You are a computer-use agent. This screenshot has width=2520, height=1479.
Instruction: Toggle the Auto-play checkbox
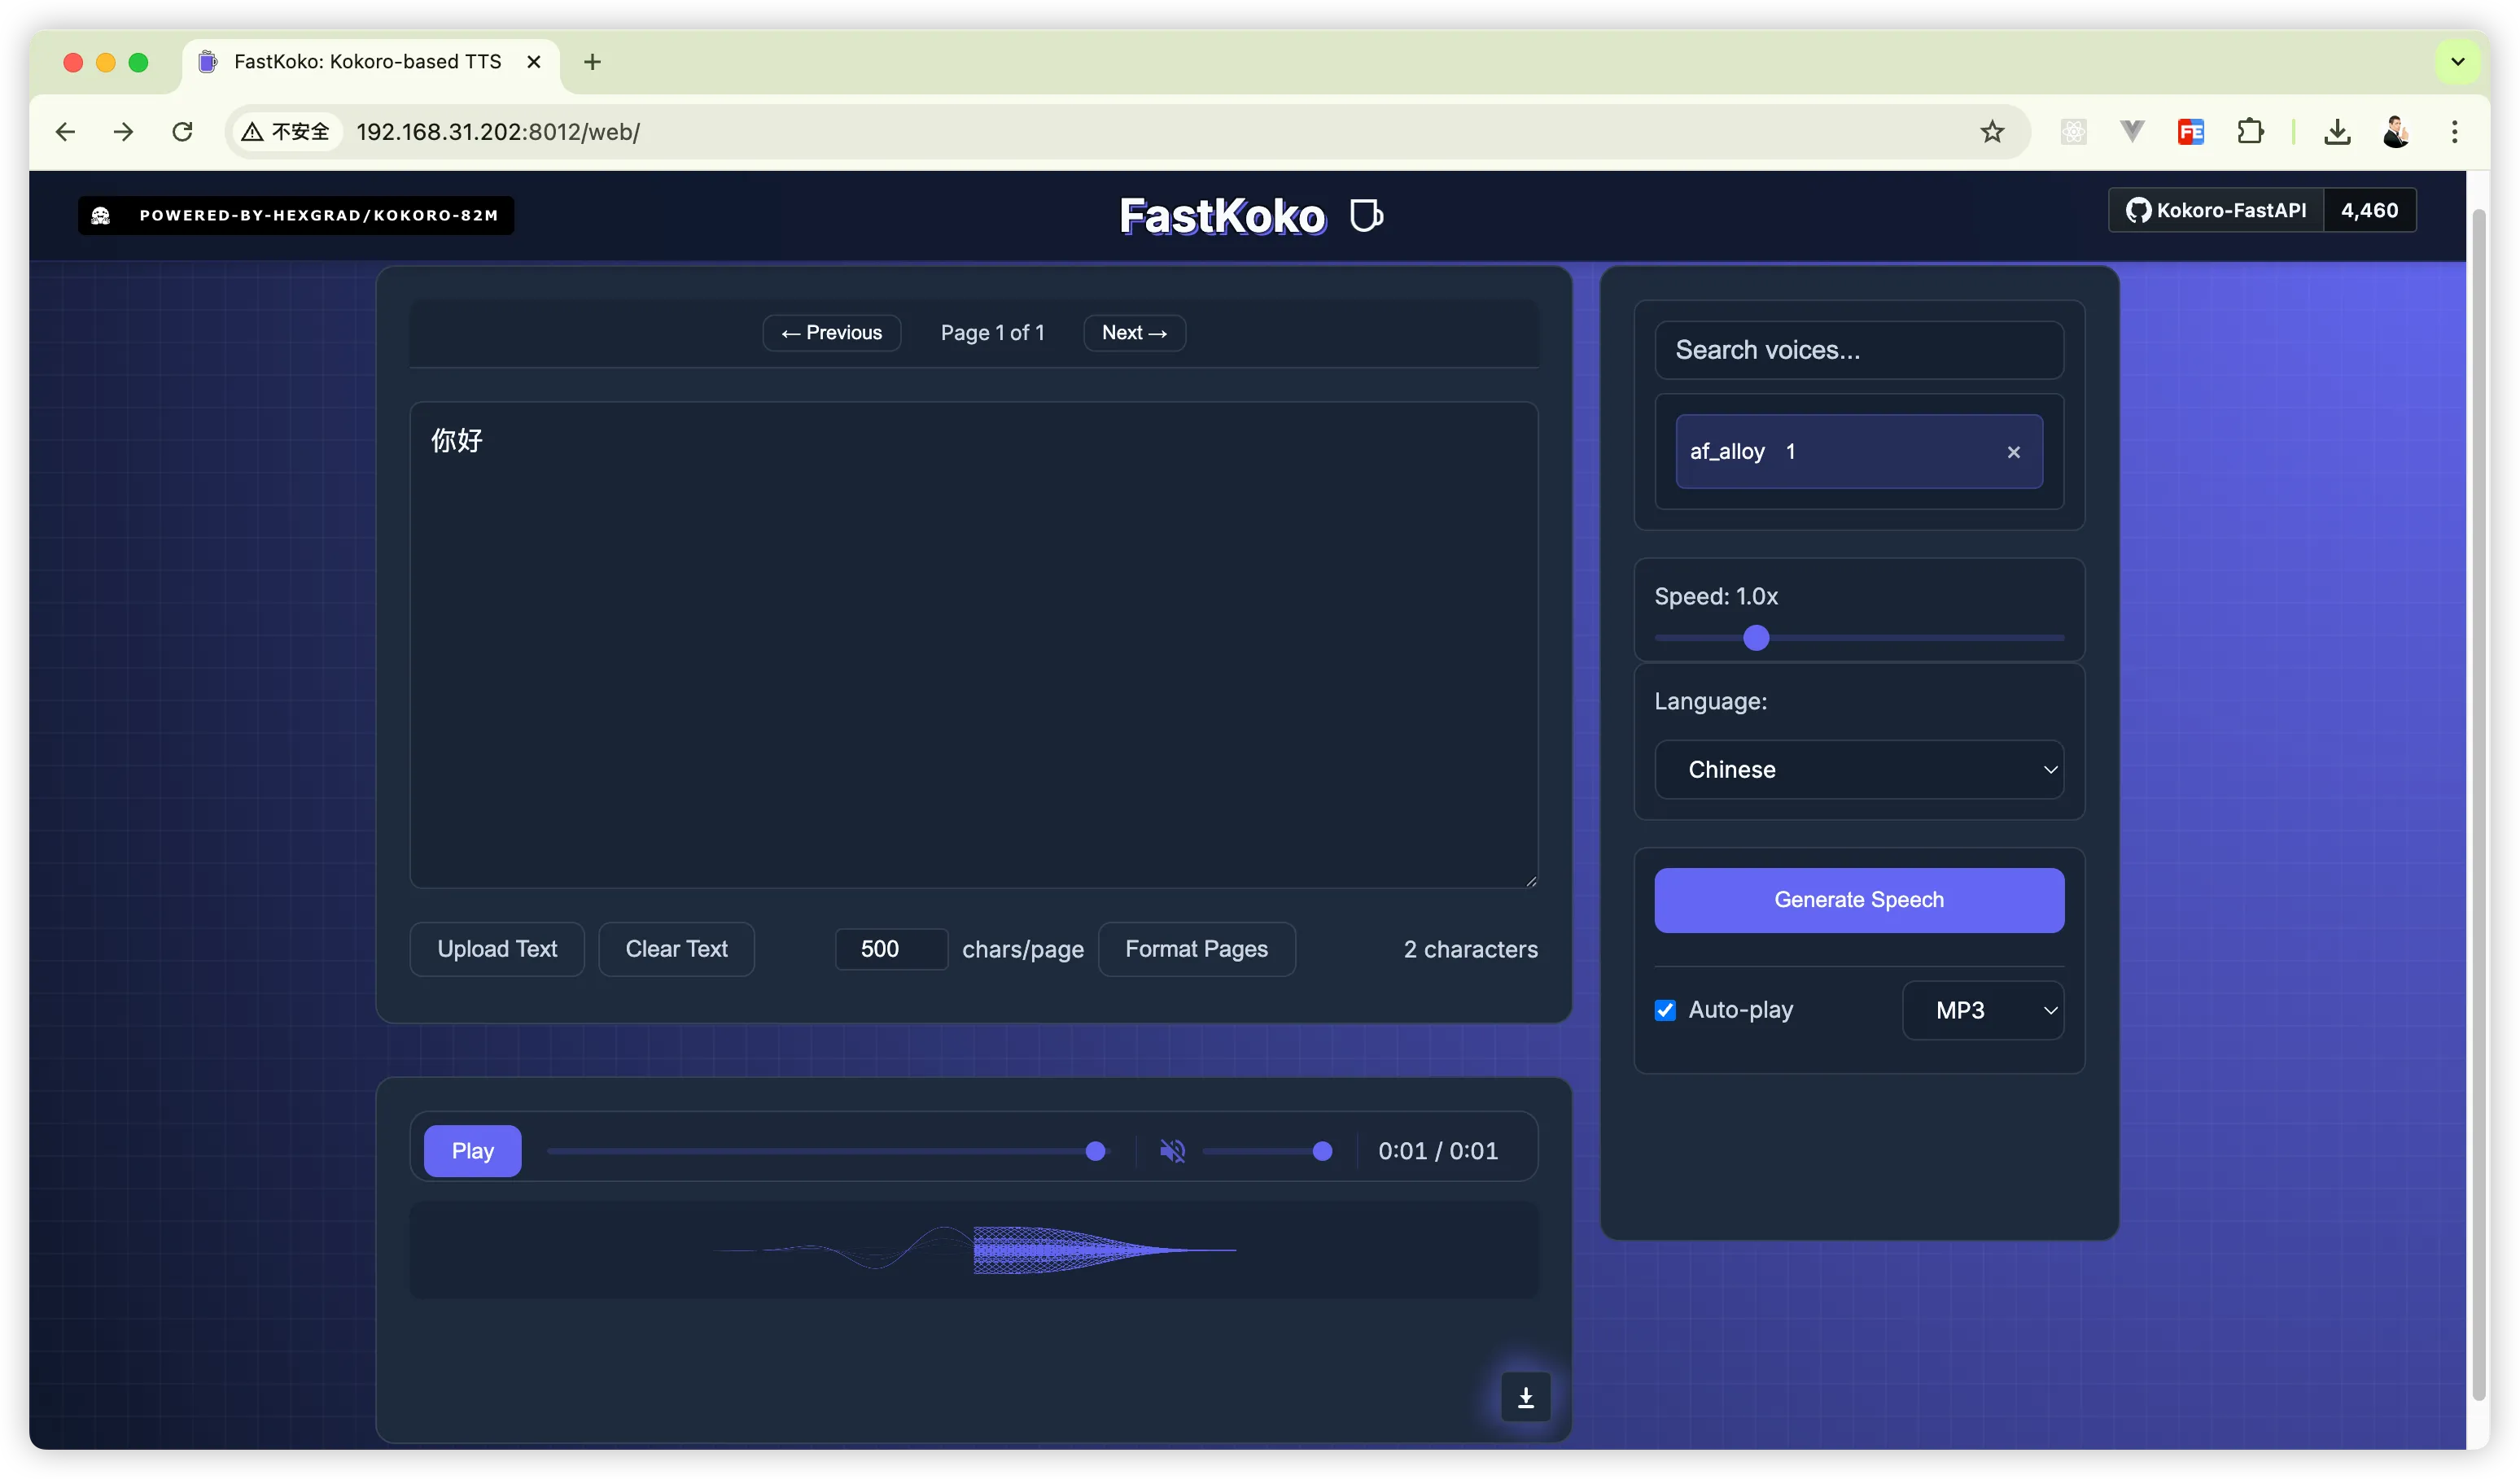(1665, 1010)
